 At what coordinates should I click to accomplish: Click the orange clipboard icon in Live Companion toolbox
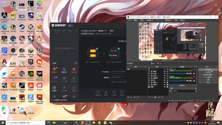pyautogui.click(x=74, y=69)
